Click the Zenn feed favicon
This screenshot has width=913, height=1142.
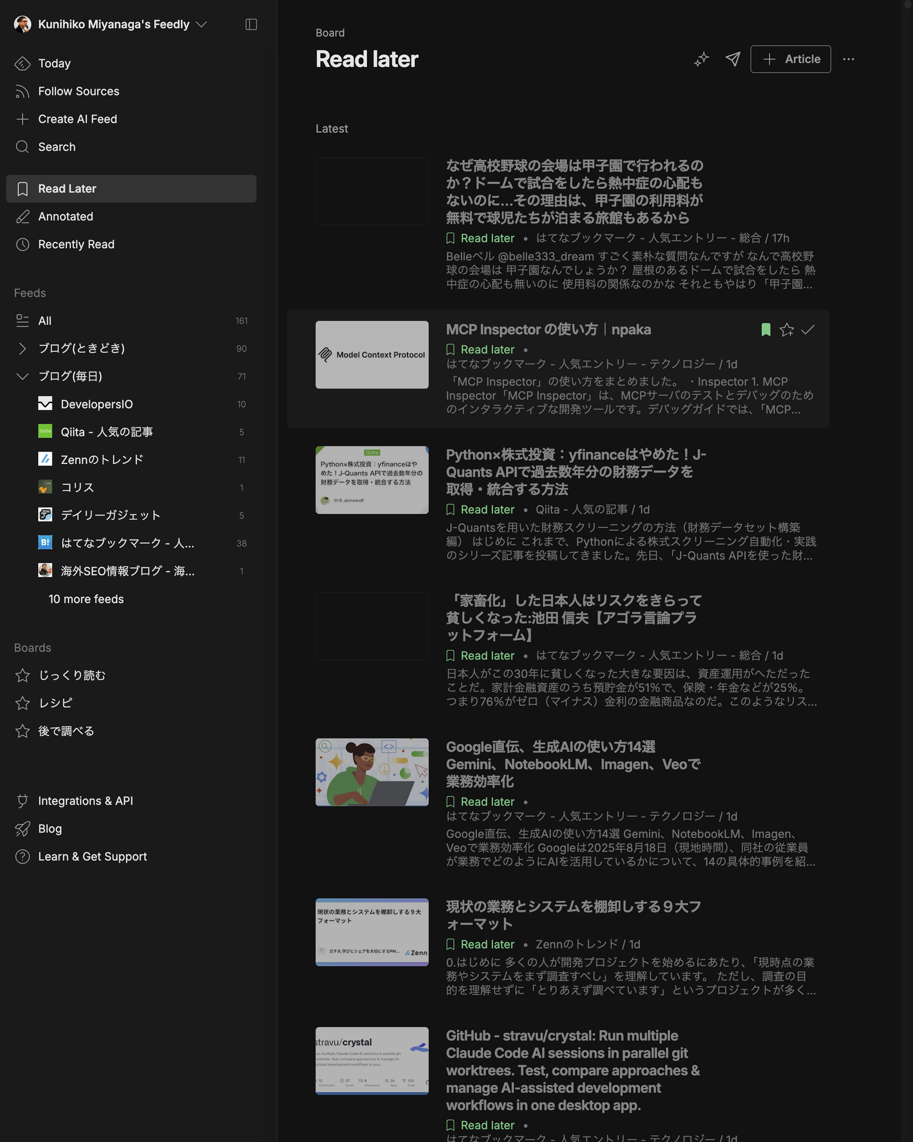[45, 459]
